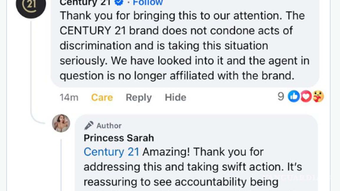Click the reaction icons cluster to view reactors
This screenshot has height=191, width=340.
click(305, 97)
